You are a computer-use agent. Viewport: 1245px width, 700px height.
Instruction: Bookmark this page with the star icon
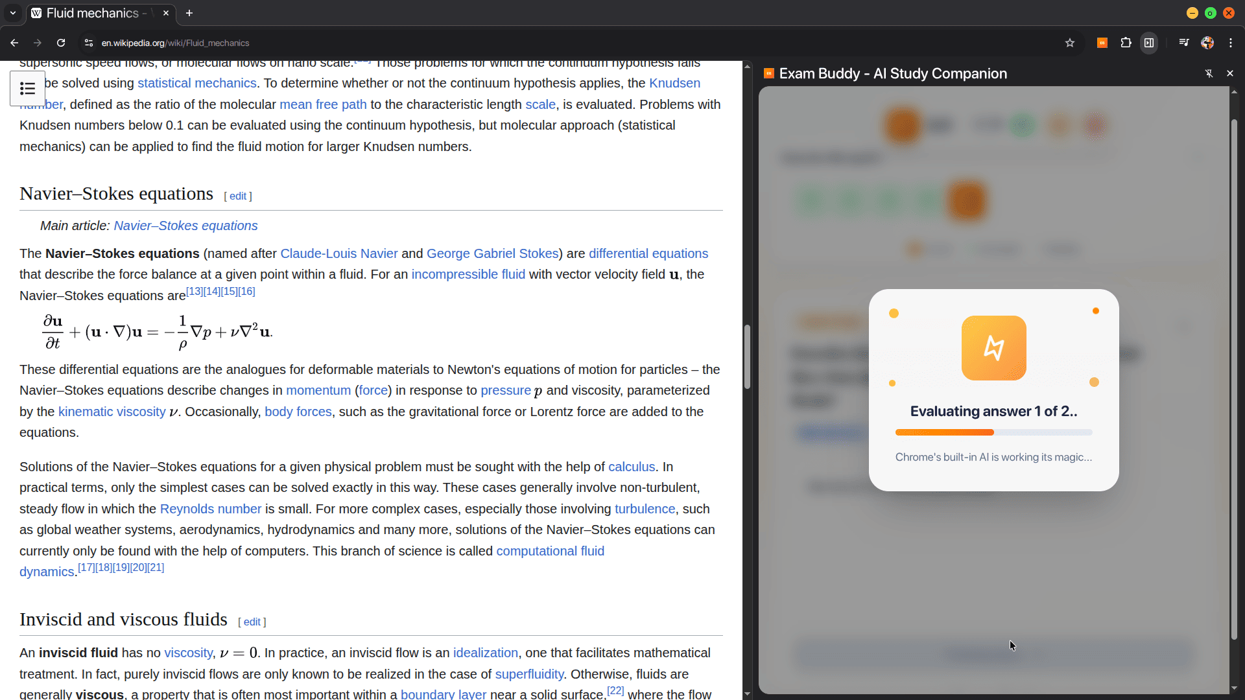tap(1070, 43)
